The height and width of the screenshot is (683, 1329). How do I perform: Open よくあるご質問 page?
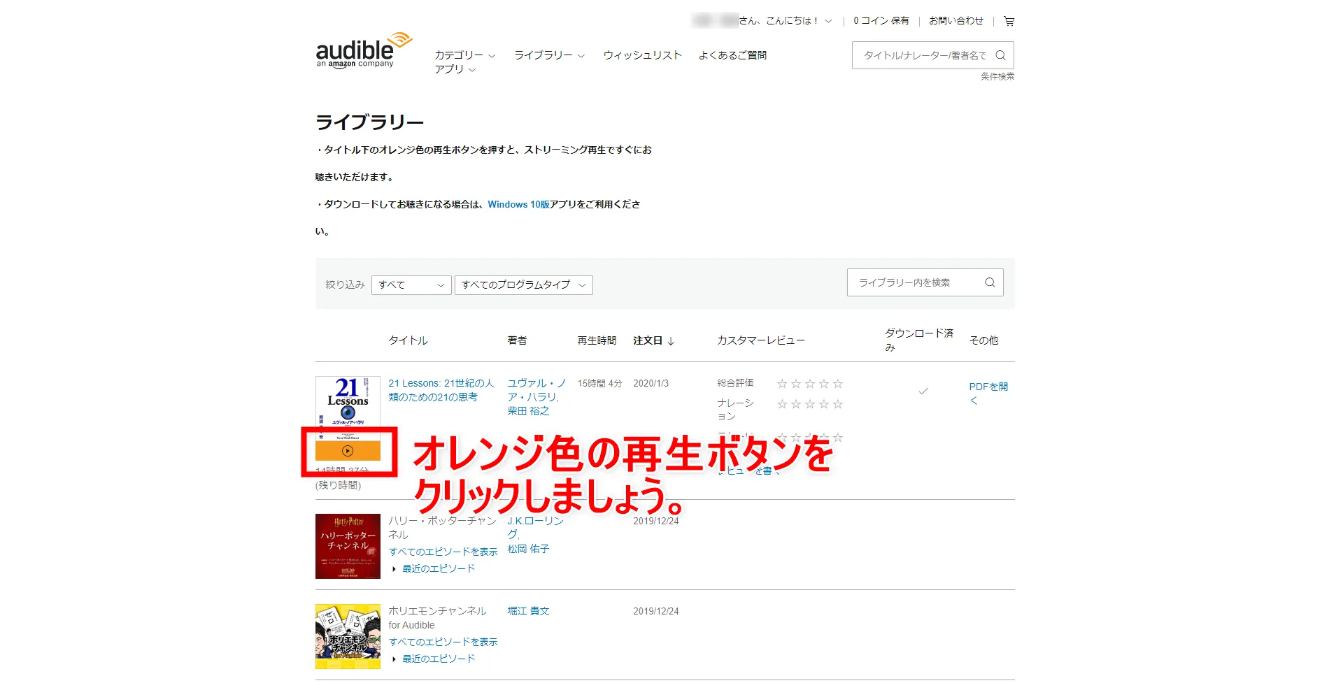click(x=732, y=55)
